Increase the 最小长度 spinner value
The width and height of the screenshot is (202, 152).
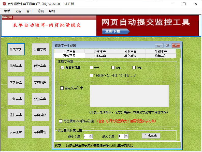[x=91, y=135]
